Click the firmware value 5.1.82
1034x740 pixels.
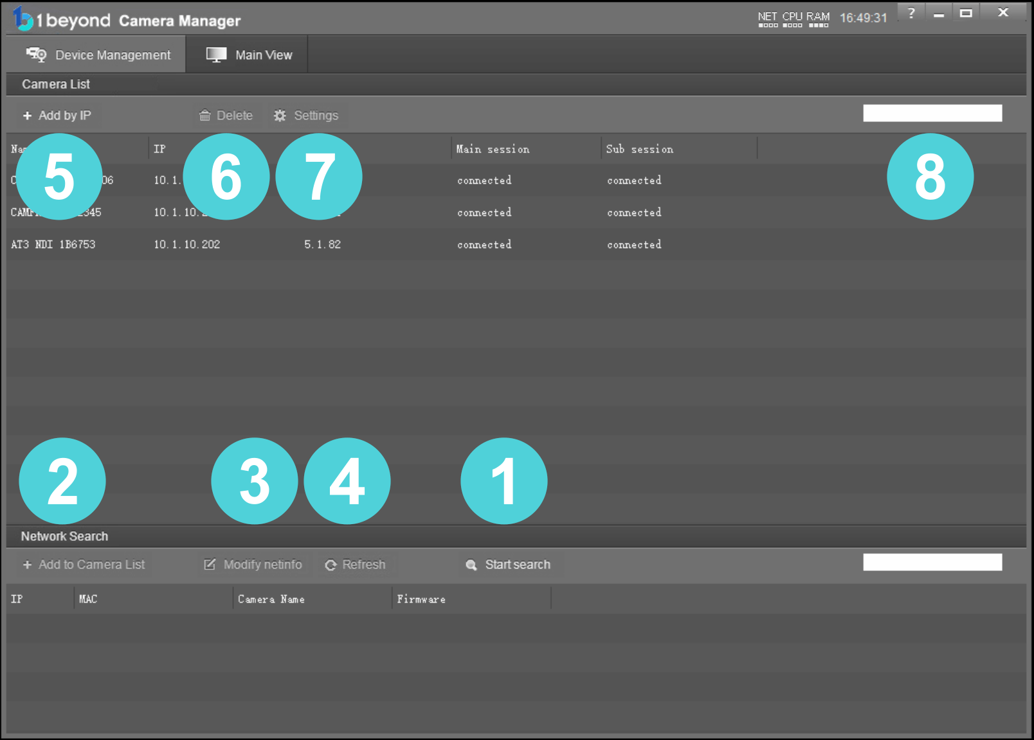pos(322,245)
